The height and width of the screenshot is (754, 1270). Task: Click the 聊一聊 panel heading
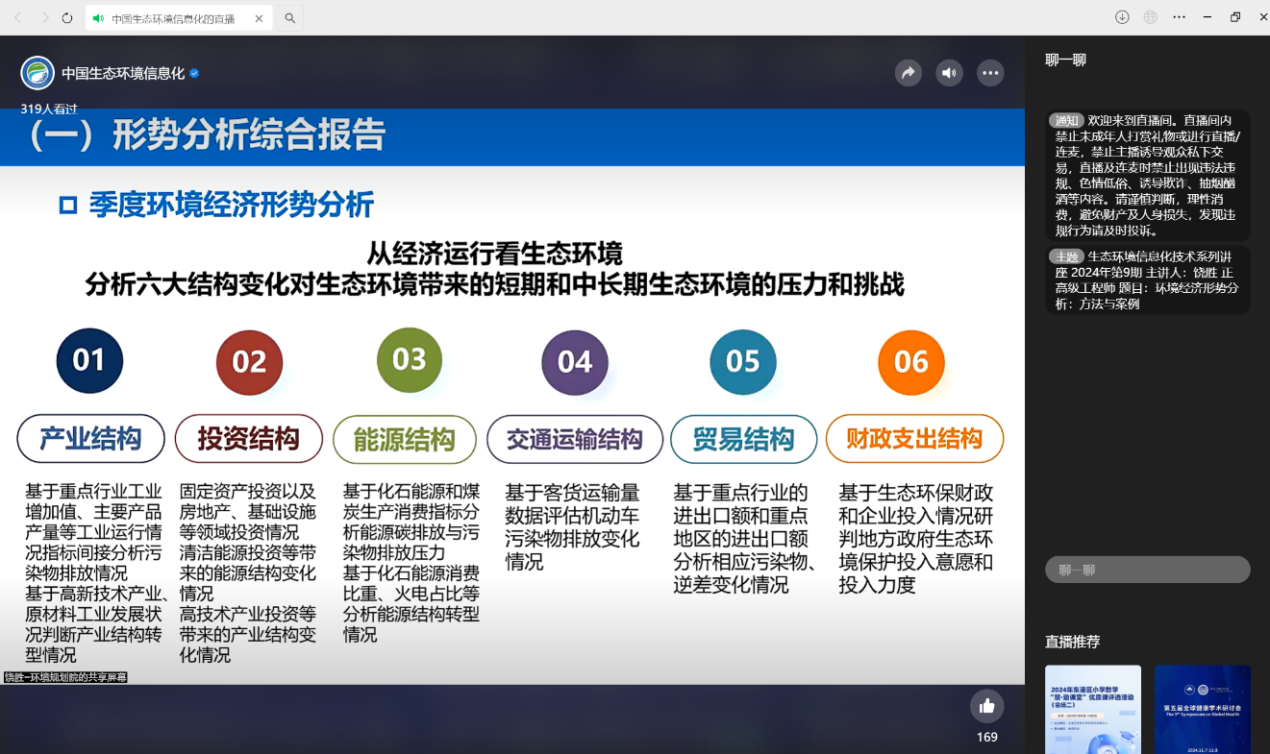[1065, 60]
